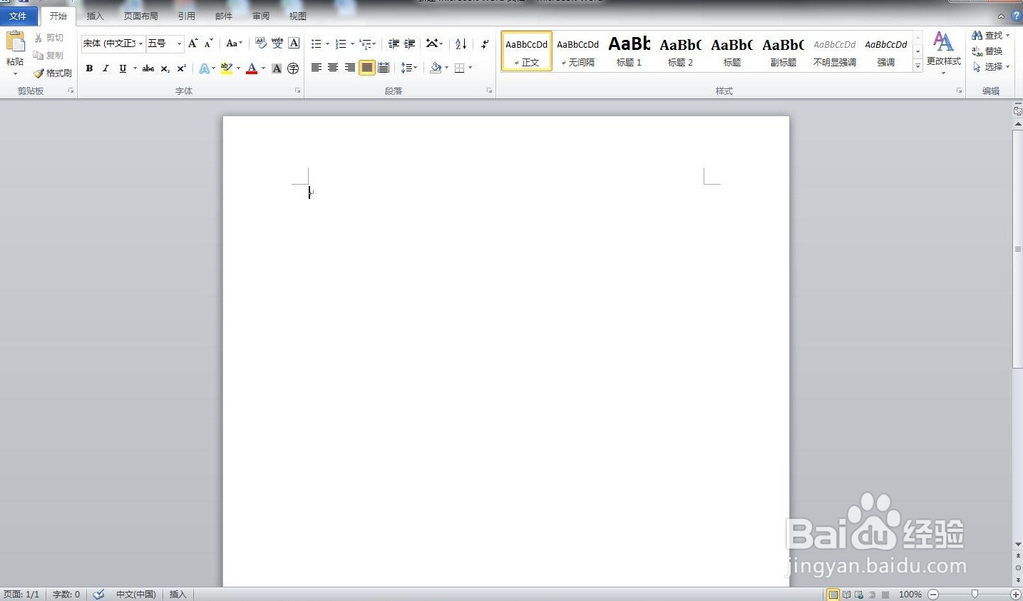1023x601 pixels.
Task: Apply subscript formatting
Action: tap(165, 68)
